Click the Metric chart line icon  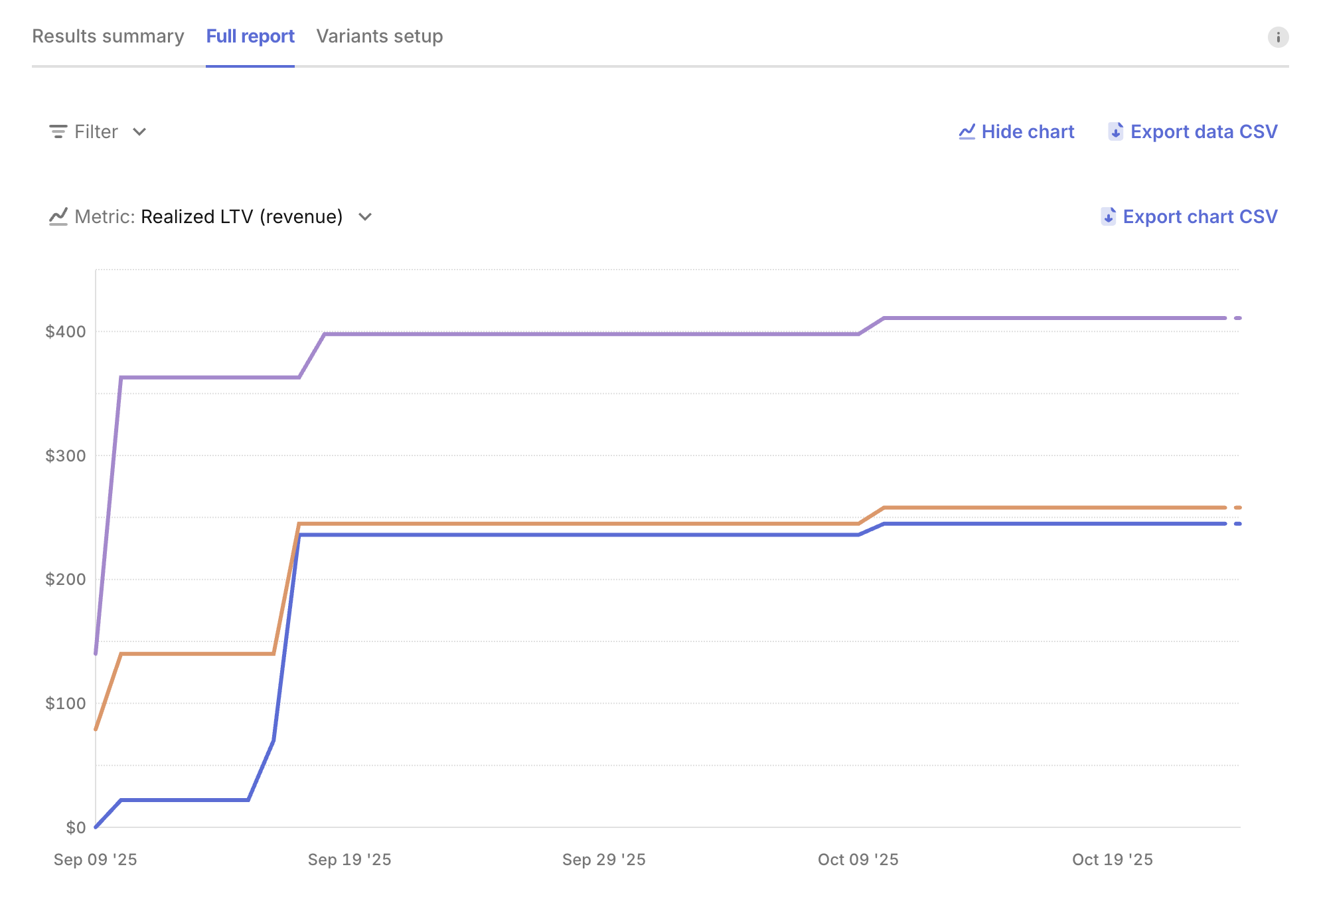coord(59,216)
